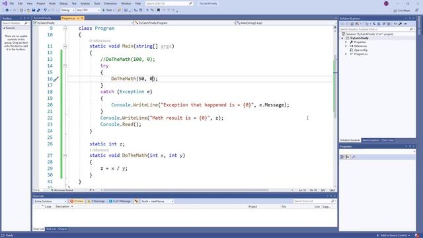
Task: Open the TryCatchFinally.Program type navigation dropdown
Action: click(184, 23)
